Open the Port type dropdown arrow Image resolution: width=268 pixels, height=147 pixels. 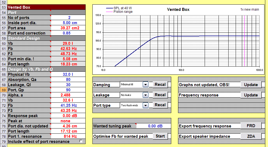(145, 105)
